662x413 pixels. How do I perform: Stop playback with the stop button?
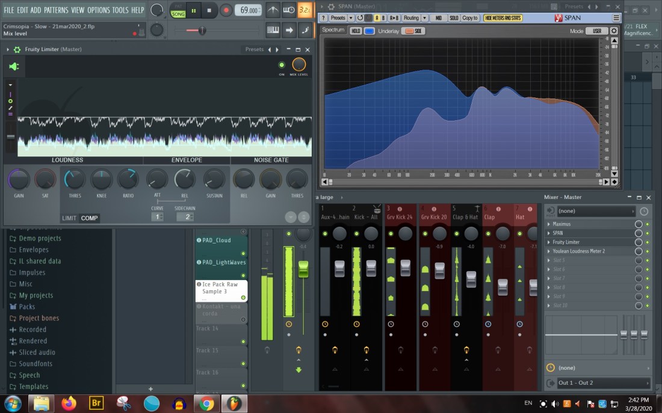click(x=209, y=10)
